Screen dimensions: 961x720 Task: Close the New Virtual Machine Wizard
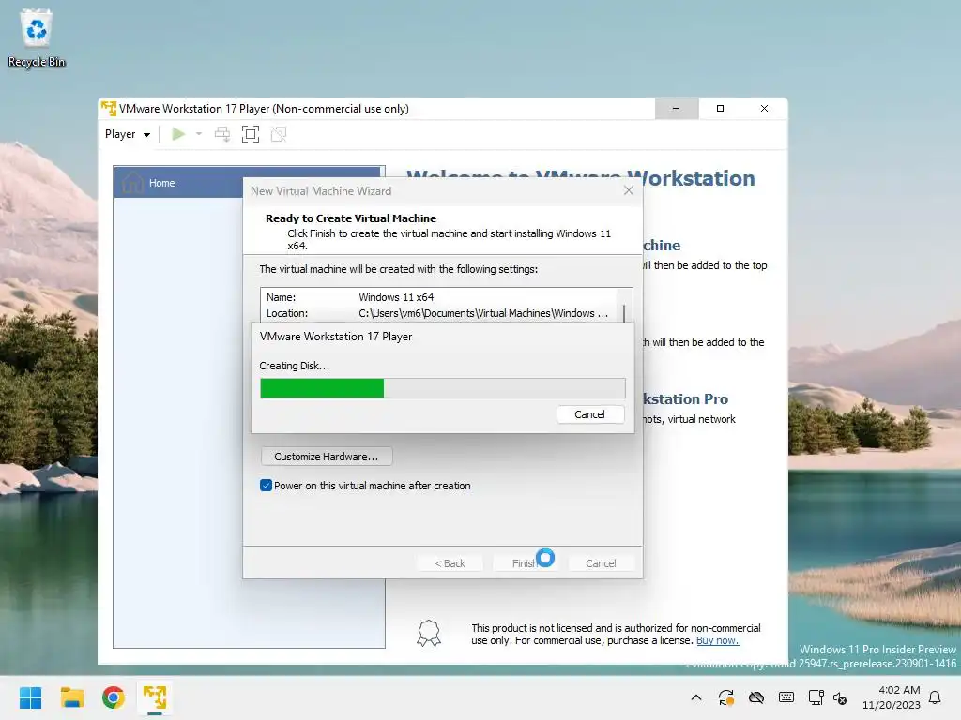pyautogui.click(x=628, y=190)
